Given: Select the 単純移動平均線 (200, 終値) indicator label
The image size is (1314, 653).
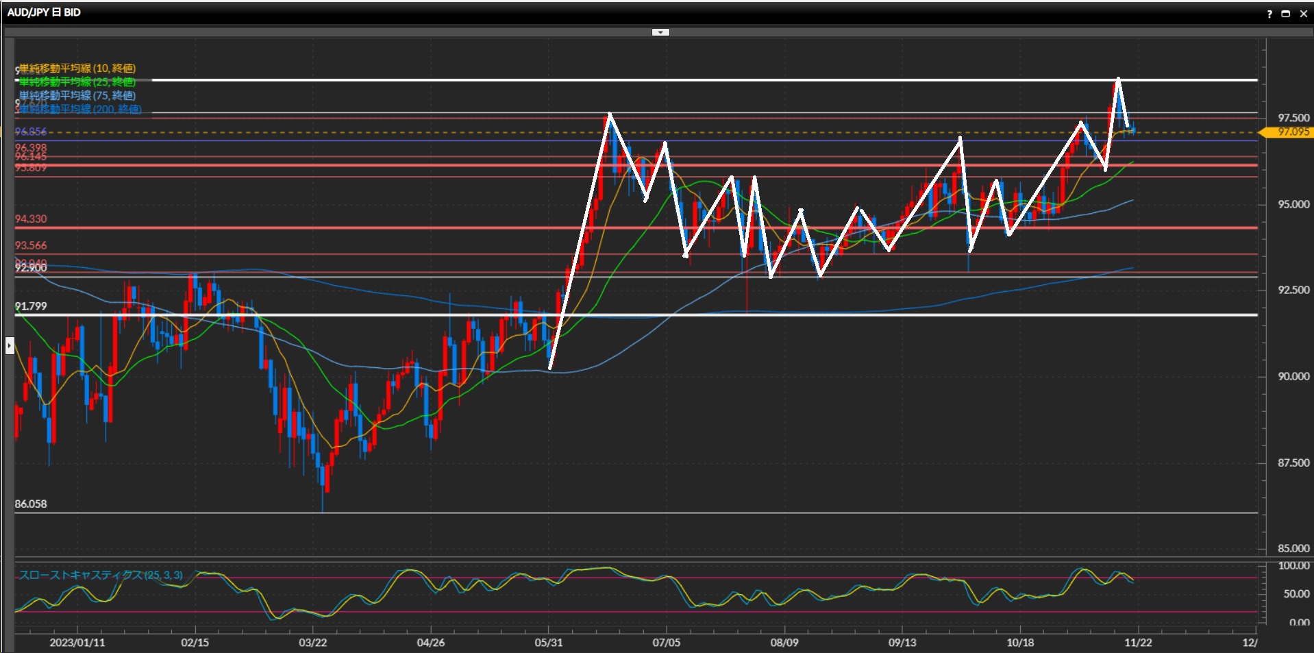Looking at the screenshot, I should click(80, 110).
